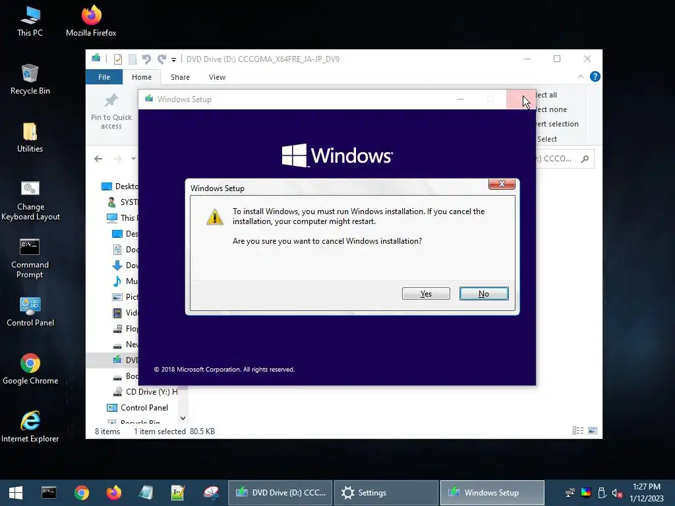Confirm cancel with the Yes button
675x506 pixels.
(426, 293)
